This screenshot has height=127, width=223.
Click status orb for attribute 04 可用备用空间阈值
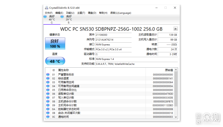point(48,86)
